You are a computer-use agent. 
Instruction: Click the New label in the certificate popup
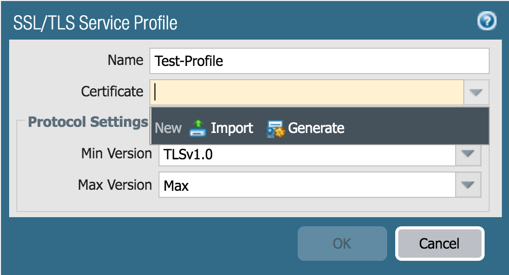pos(168,128)
